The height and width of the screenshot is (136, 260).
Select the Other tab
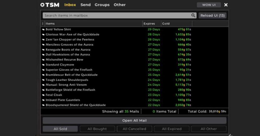(x=120, y=5)
